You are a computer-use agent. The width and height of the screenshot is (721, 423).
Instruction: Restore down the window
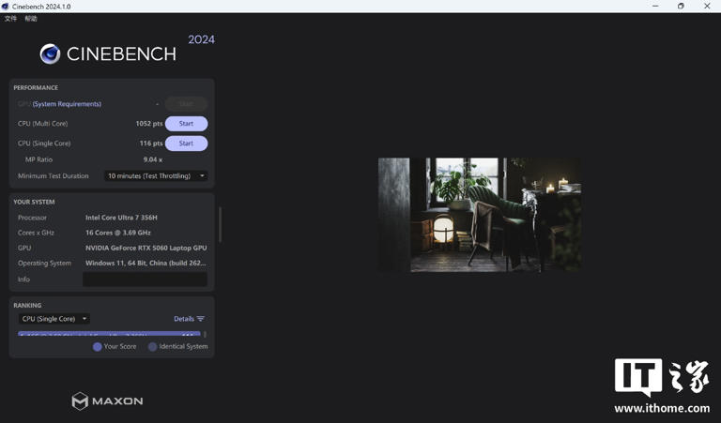click(x=681, y=6)
